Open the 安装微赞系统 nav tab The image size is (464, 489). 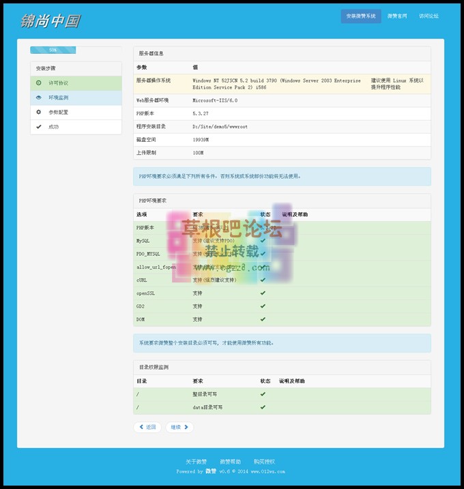click(x=361, y=16)
